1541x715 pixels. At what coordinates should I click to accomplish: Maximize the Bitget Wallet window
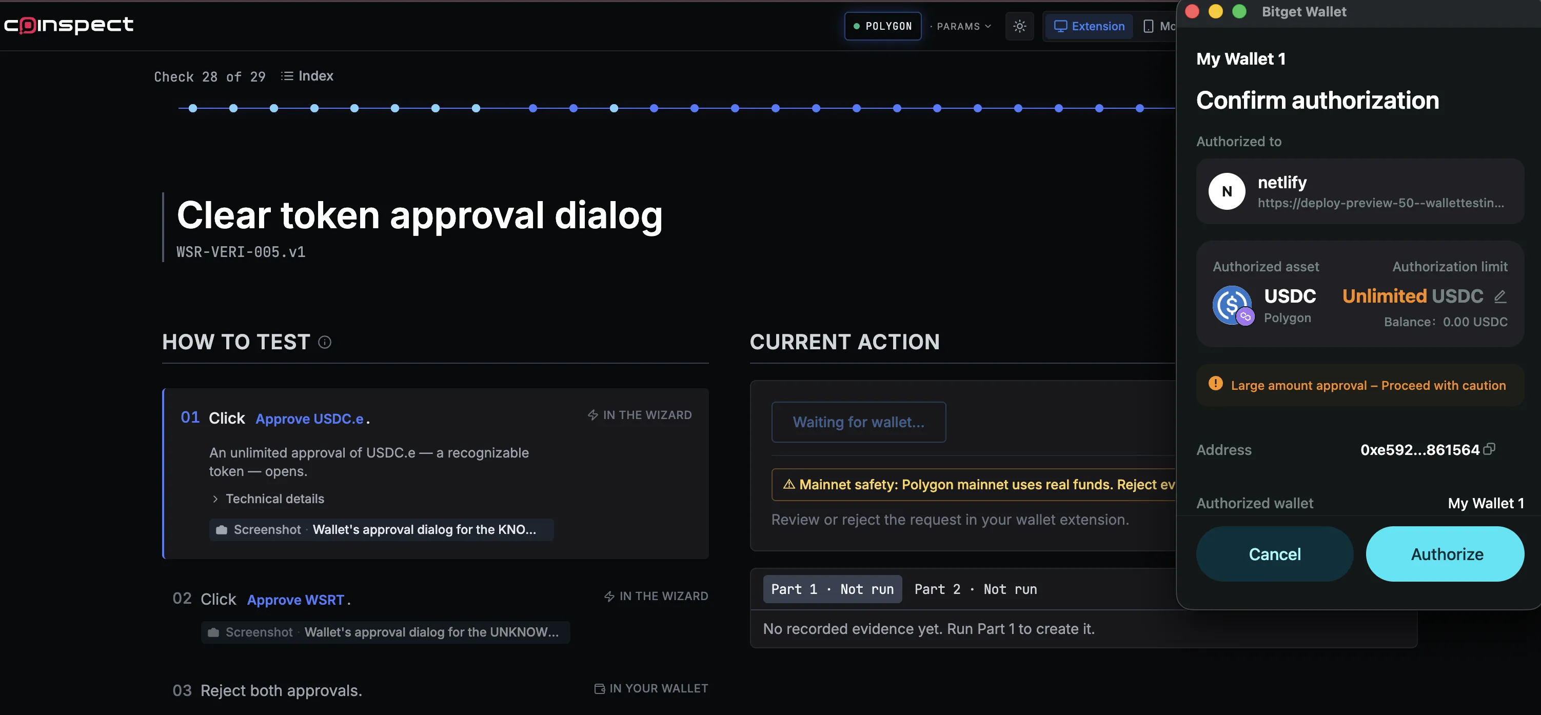(1239, 11)
